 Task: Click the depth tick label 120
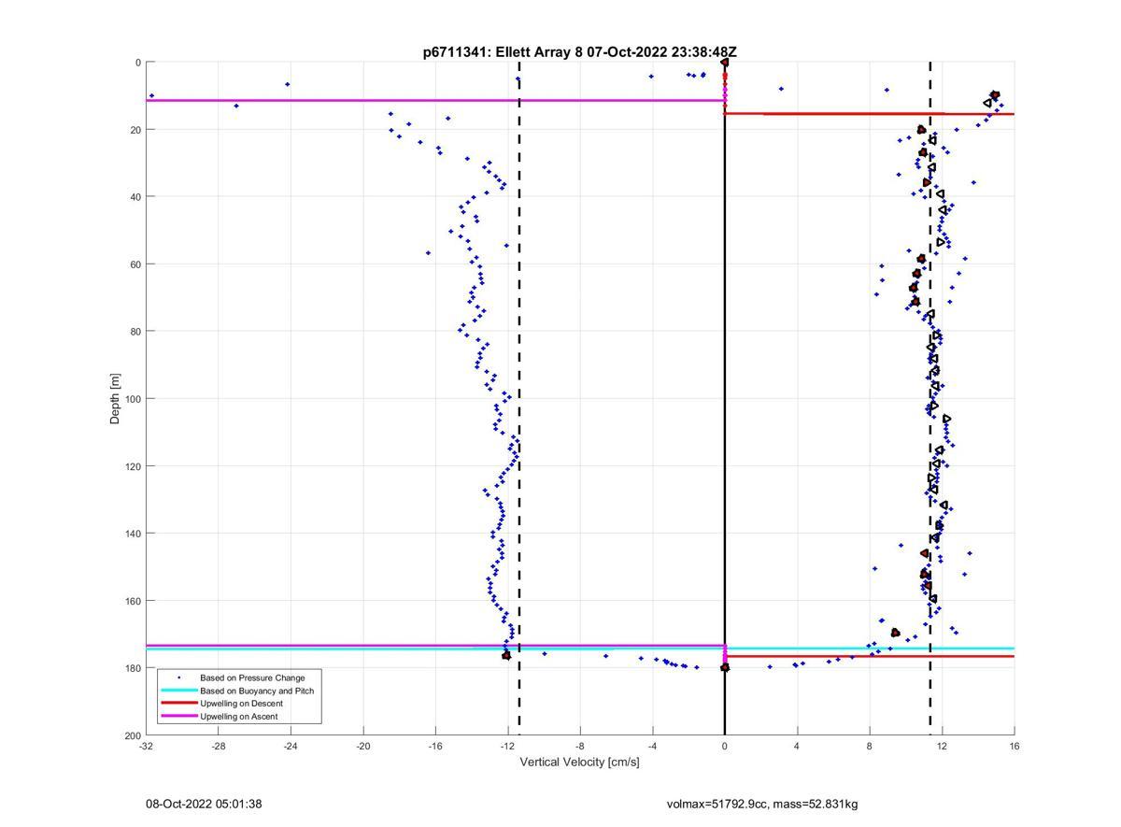(x=133, y=466)
